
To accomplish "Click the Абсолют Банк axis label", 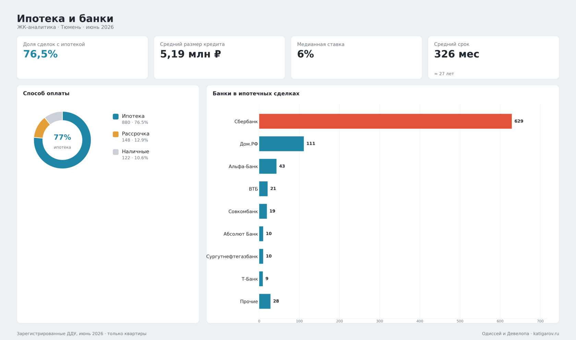I will coord(241,234).
